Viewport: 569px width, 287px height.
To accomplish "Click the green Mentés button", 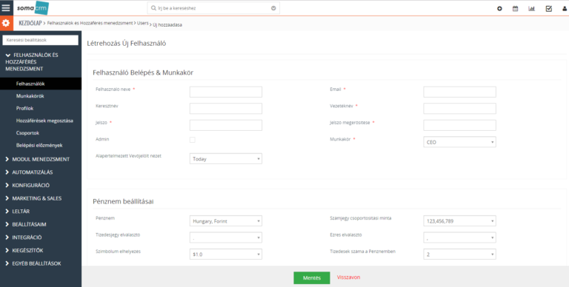I will click(312, 278).
